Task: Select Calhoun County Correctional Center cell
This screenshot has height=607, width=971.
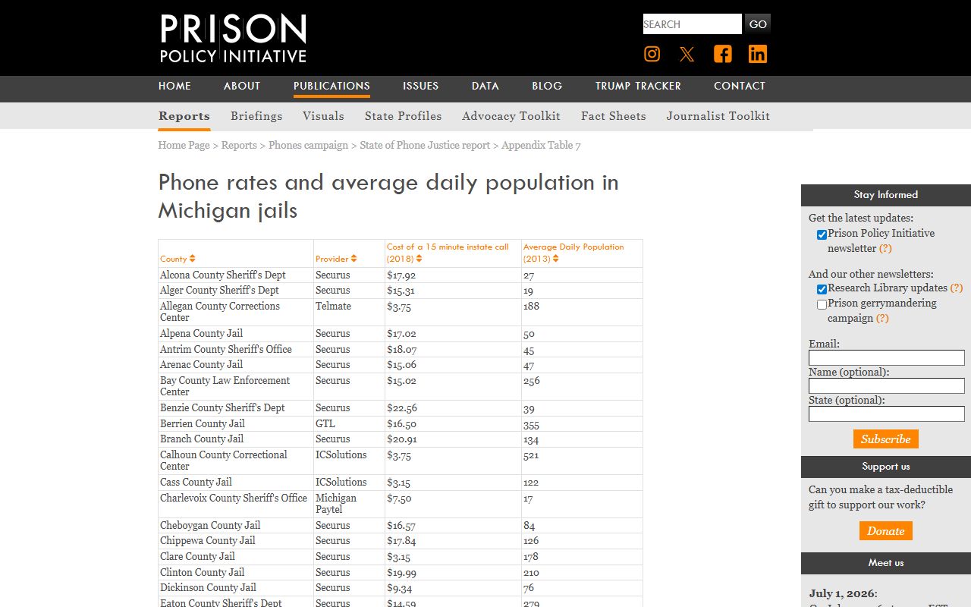Action: click(236, 461)
